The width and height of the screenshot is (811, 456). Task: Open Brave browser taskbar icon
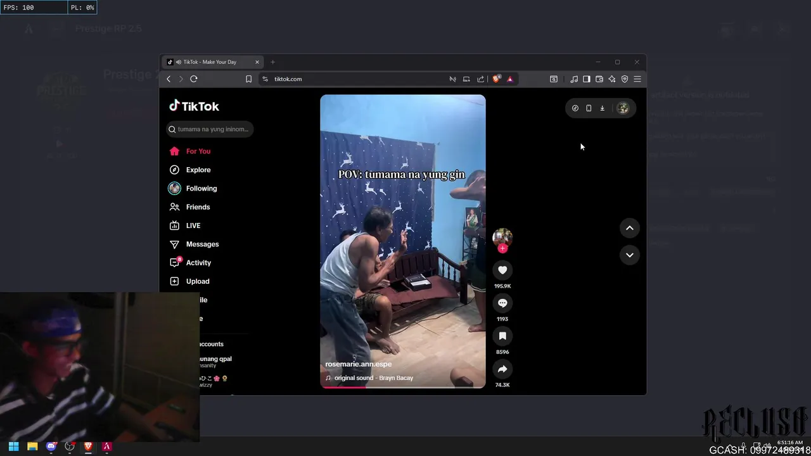88,446
